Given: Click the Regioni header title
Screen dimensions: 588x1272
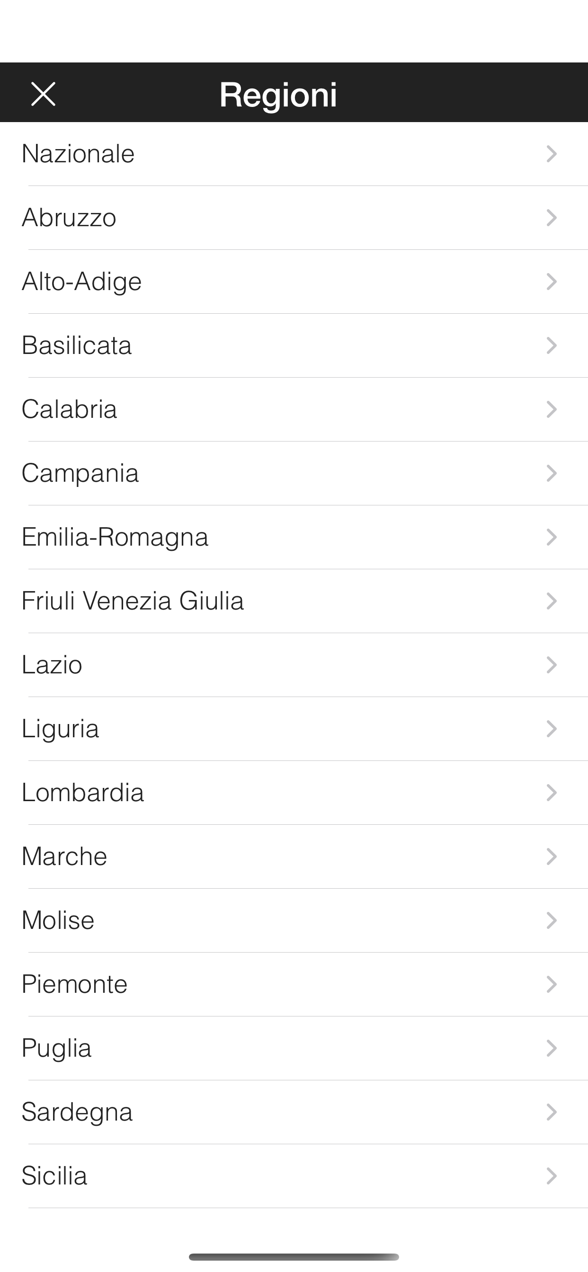Looking at the screenshot, I should 278,94.
